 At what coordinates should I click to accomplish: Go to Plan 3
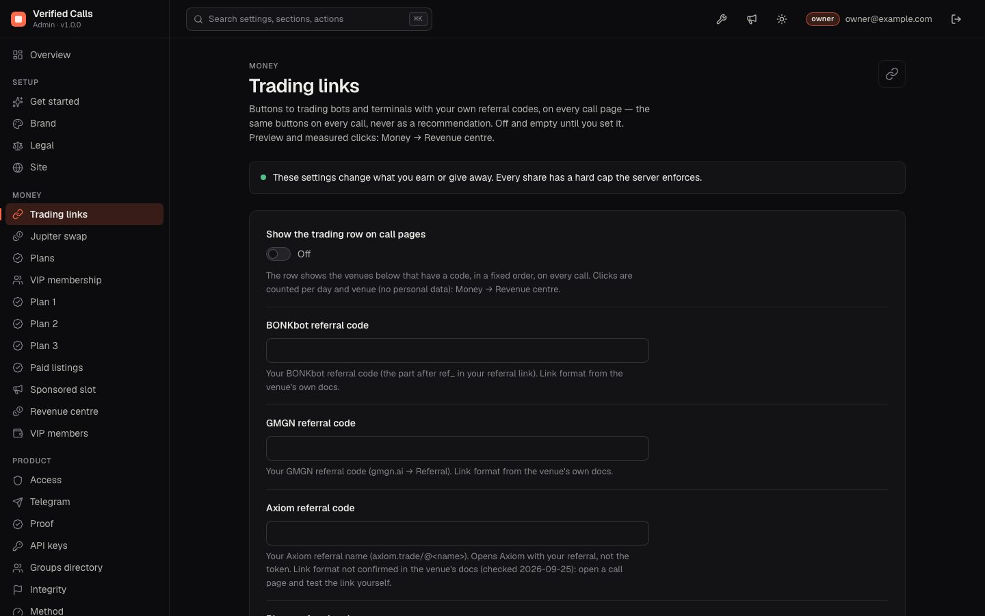(84, 346)
